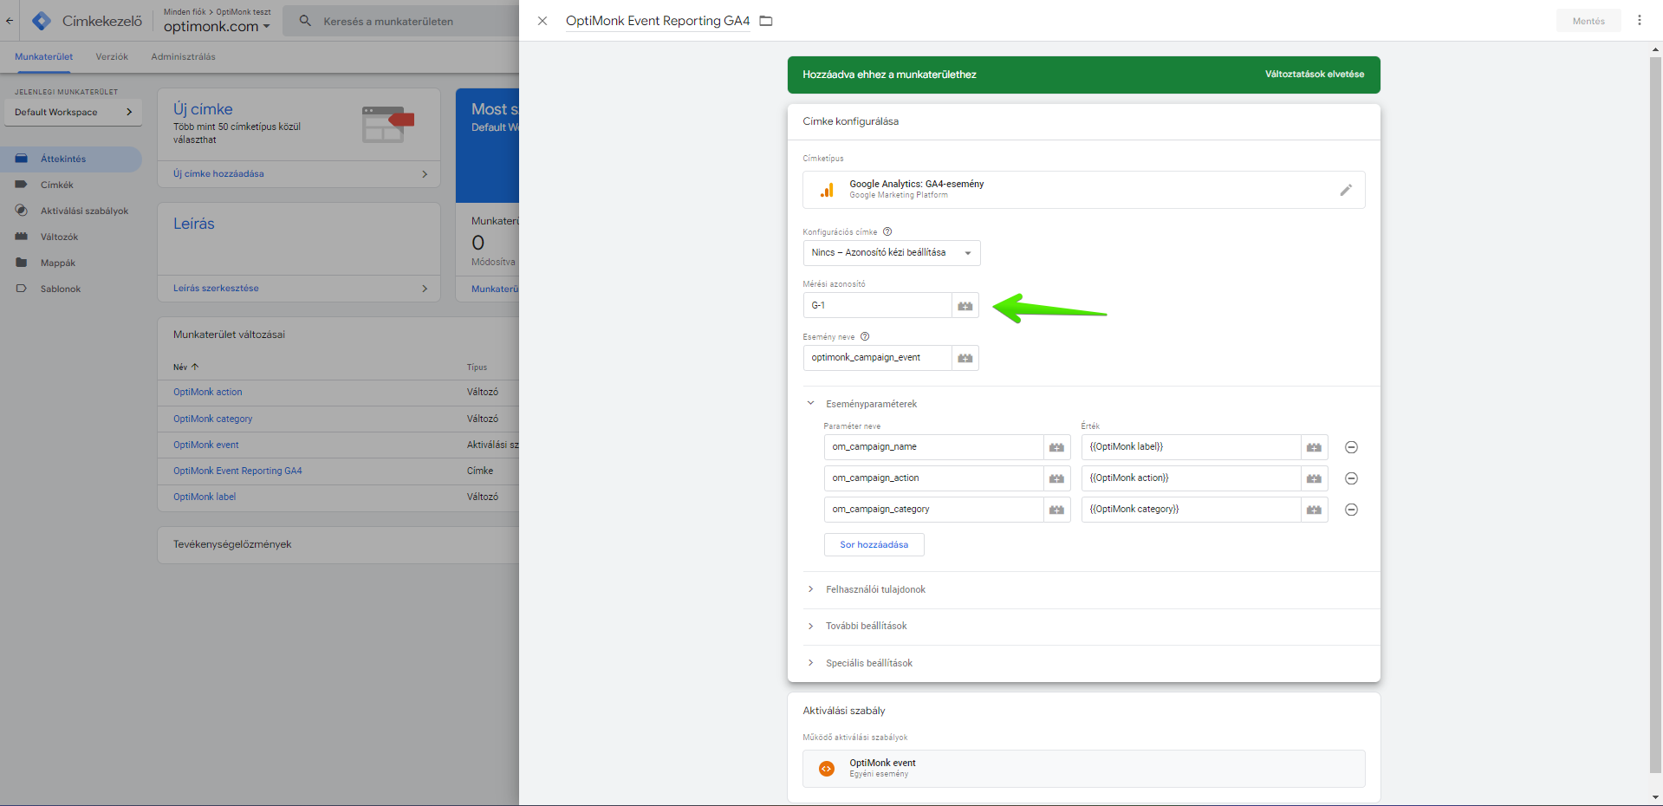This screenshot has width=1663, height=806.
Task: Click the om_campaign_action parameter field
Action: 933,478
